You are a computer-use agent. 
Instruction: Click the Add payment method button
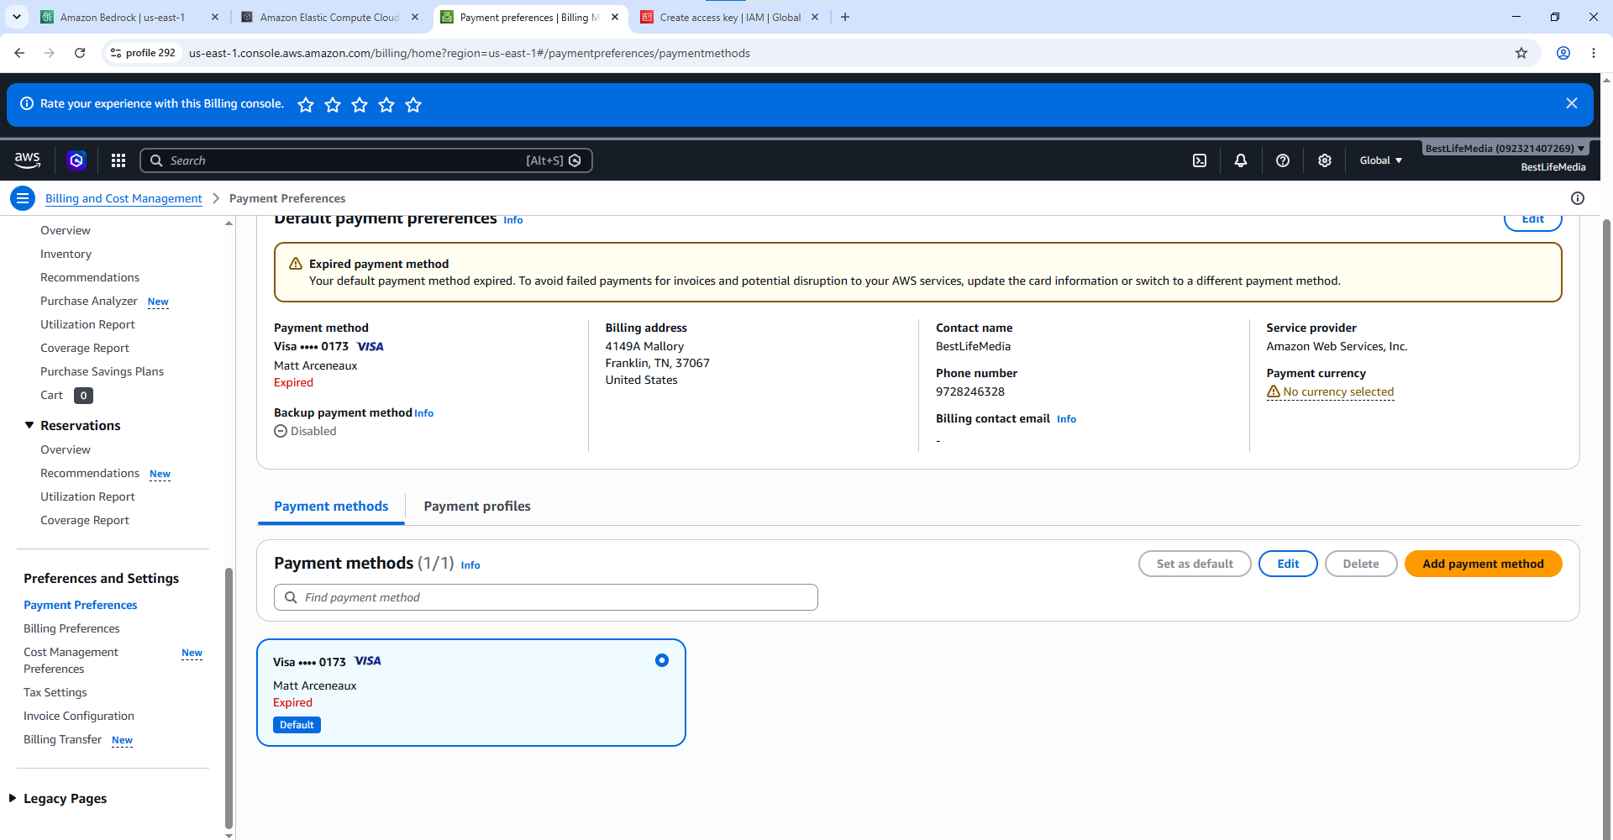(x=1483, y=564)
